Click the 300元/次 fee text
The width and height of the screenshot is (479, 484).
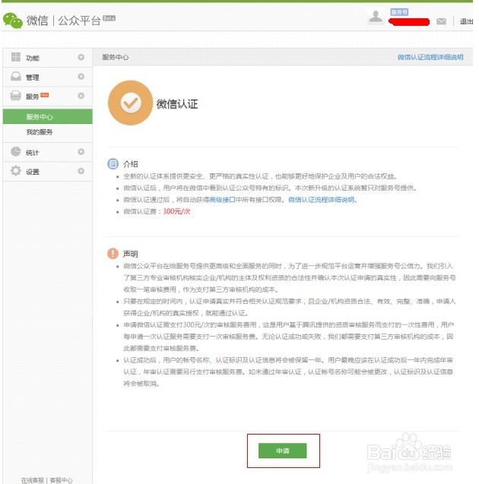pyautogui.click(x=176, y=211)
